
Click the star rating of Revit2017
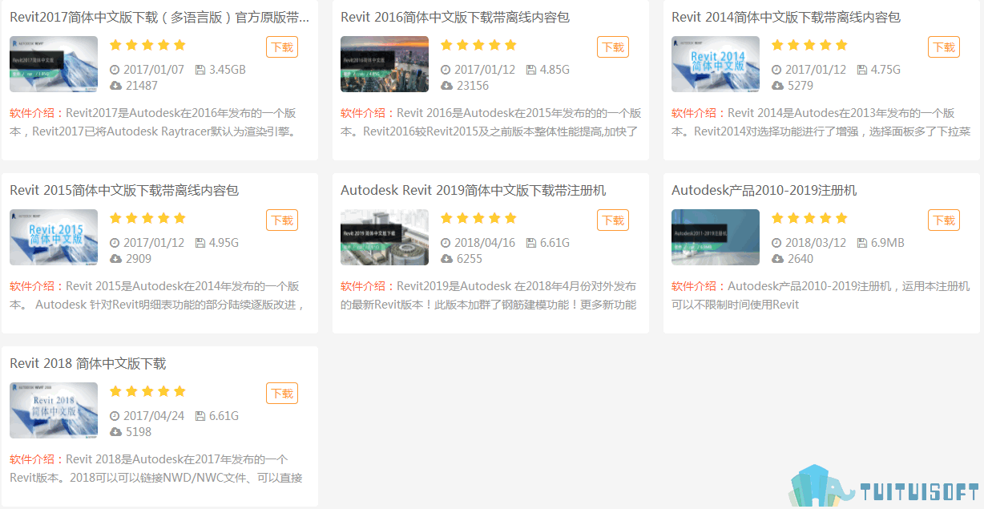147,45
